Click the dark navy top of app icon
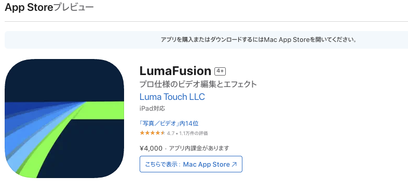408x191 pixels. point(64,80)
